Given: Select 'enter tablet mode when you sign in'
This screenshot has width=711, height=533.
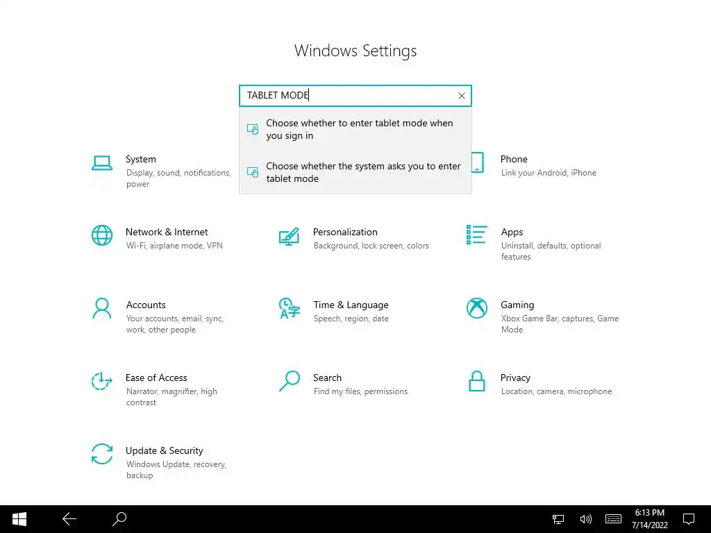Looking at the screenshot, I should tap(355, 129).
